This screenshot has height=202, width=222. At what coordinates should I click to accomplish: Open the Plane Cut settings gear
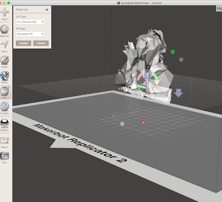point(47,10)
